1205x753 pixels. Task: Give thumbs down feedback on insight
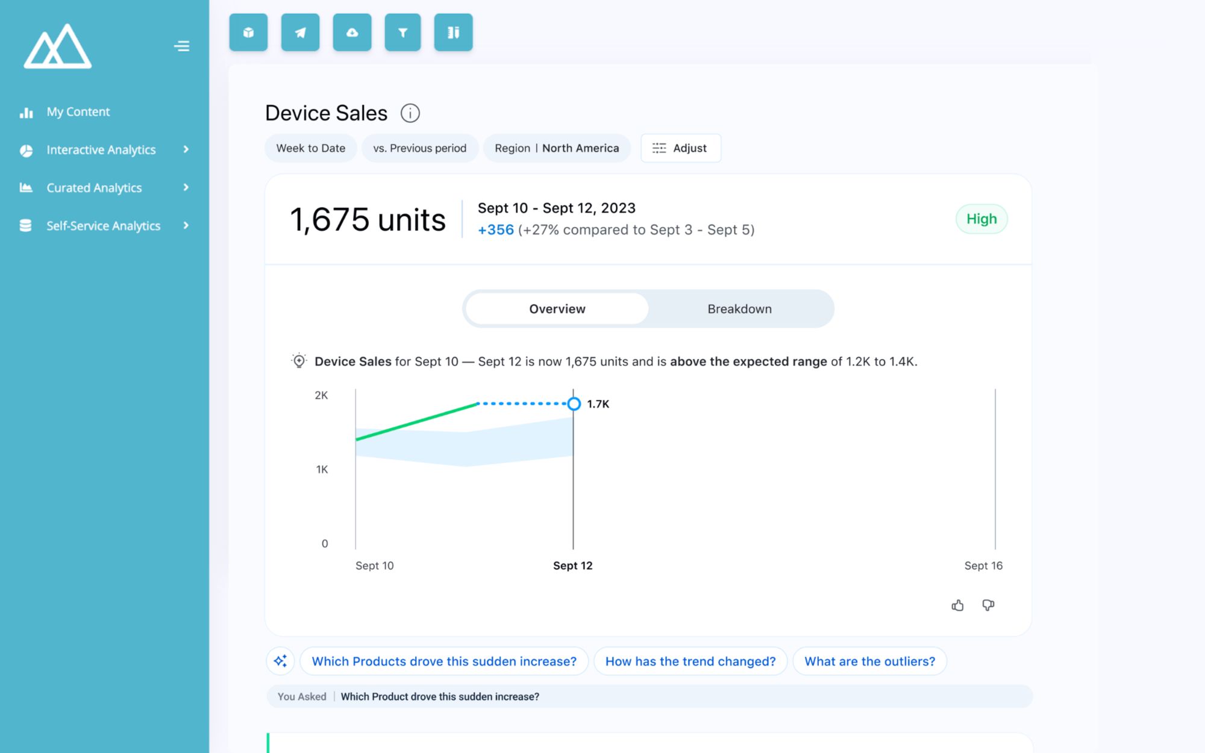coord(988,605)
